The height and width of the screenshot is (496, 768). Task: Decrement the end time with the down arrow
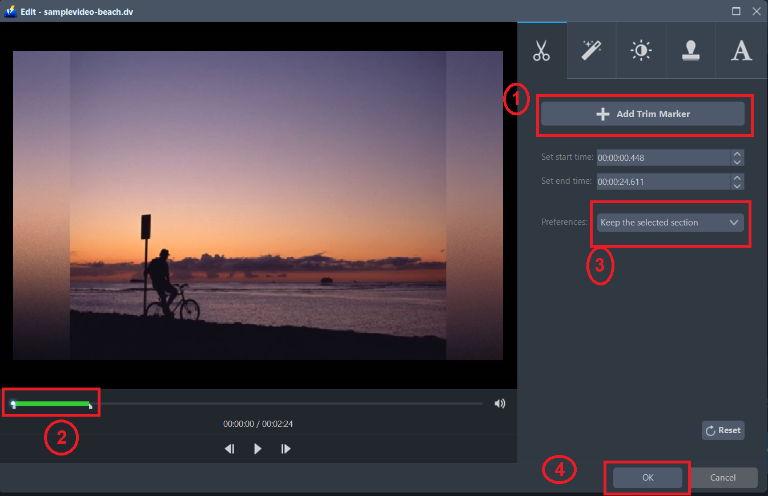[x=737, y=185]
